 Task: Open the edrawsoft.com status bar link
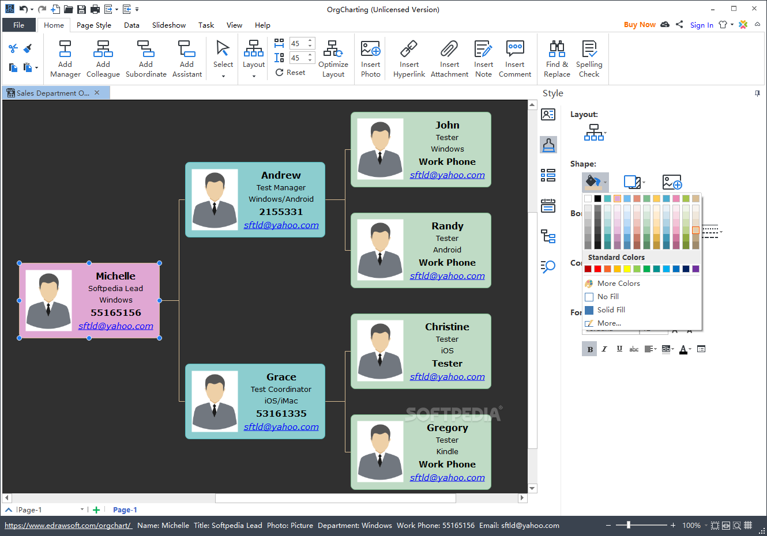click(x=68, y=526)
